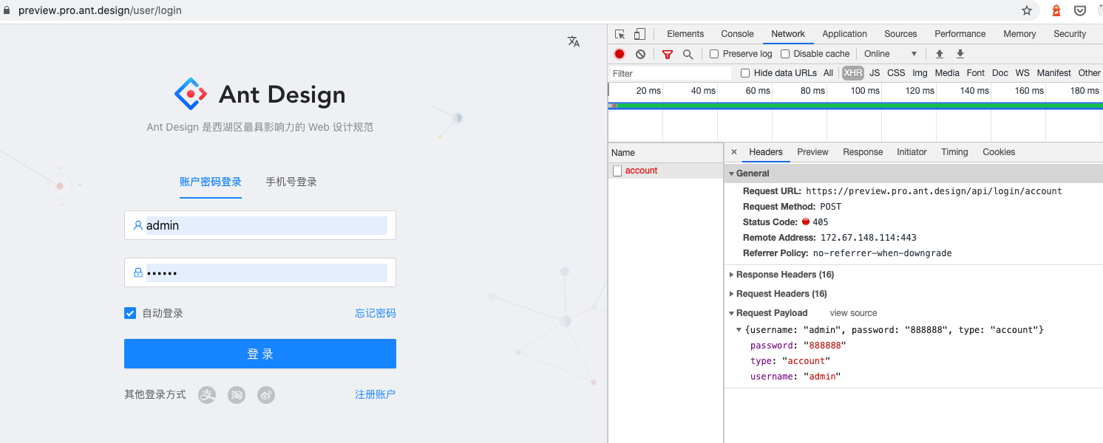The image size is (1103, 443).
Task: Toggle the device toolbar icon
Action: [x=639, y=34]
